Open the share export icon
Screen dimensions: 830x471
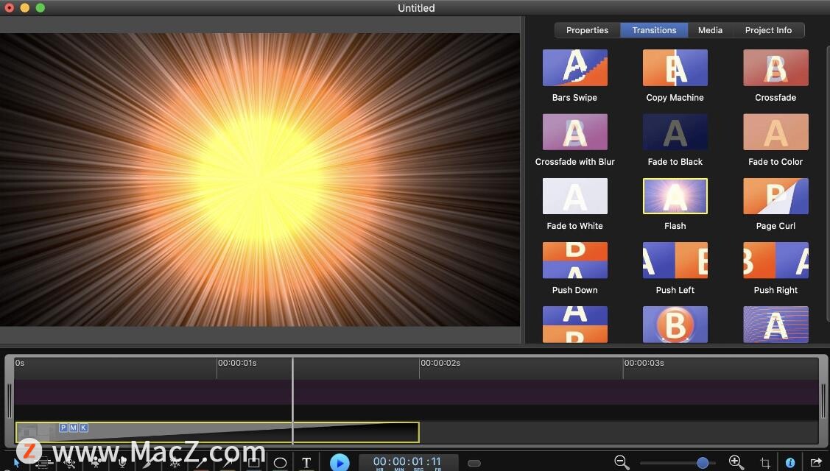[x=816, y=462]
